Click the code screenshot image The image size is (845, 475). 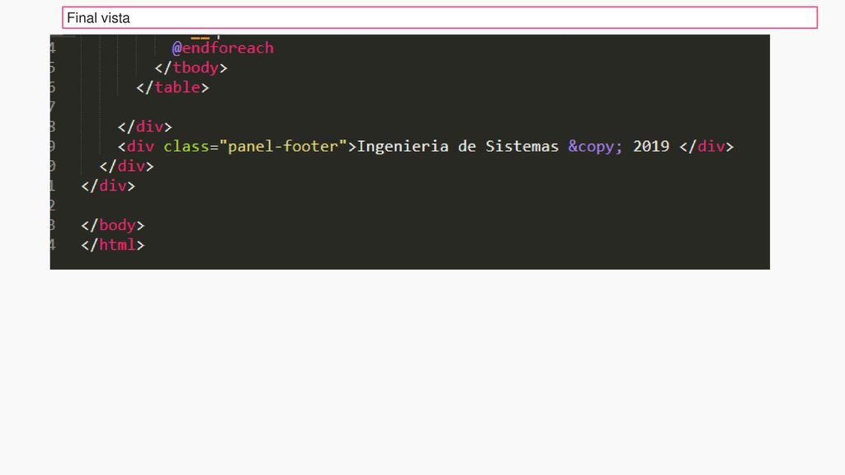click(x=409, y=152)
